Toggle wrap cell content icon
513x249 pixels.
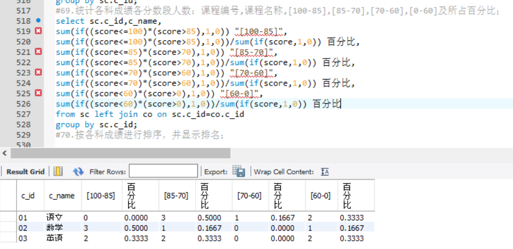point(324,172)
